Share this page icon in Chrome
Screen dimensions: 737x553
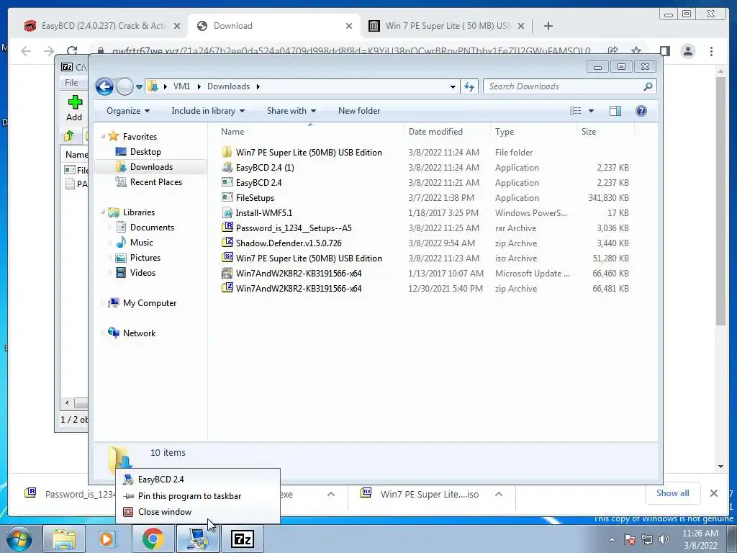[x=613, y=51]
